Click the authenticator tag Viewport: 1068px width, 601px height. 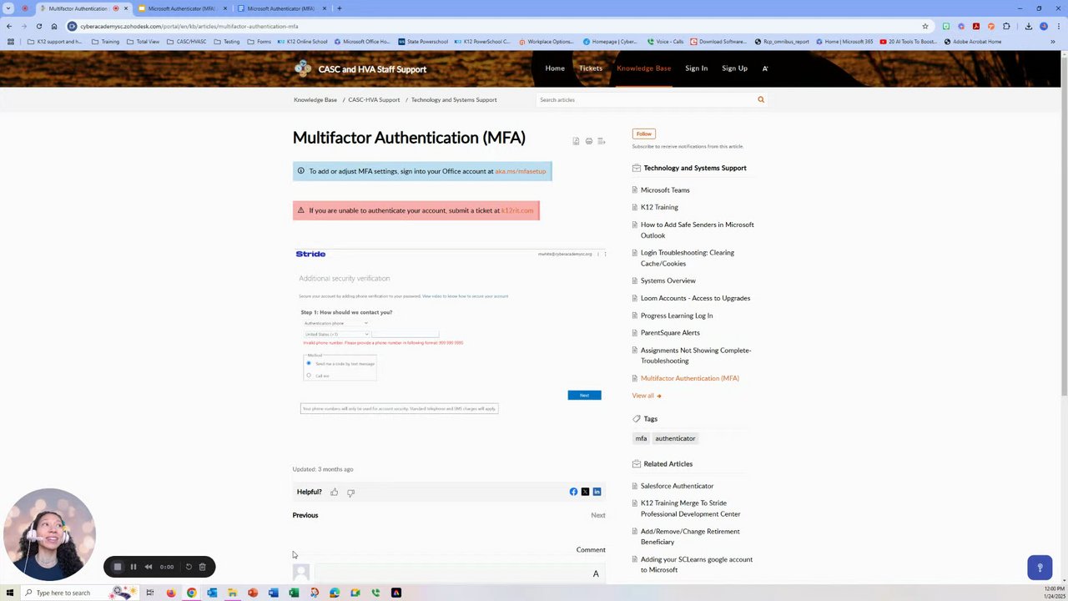click(x=675, y=438)
